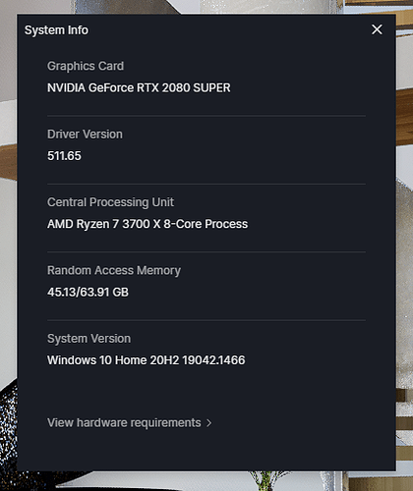Select the driver version value 511.65
Screen dimensions: 413x491
(x=64, y=156)
